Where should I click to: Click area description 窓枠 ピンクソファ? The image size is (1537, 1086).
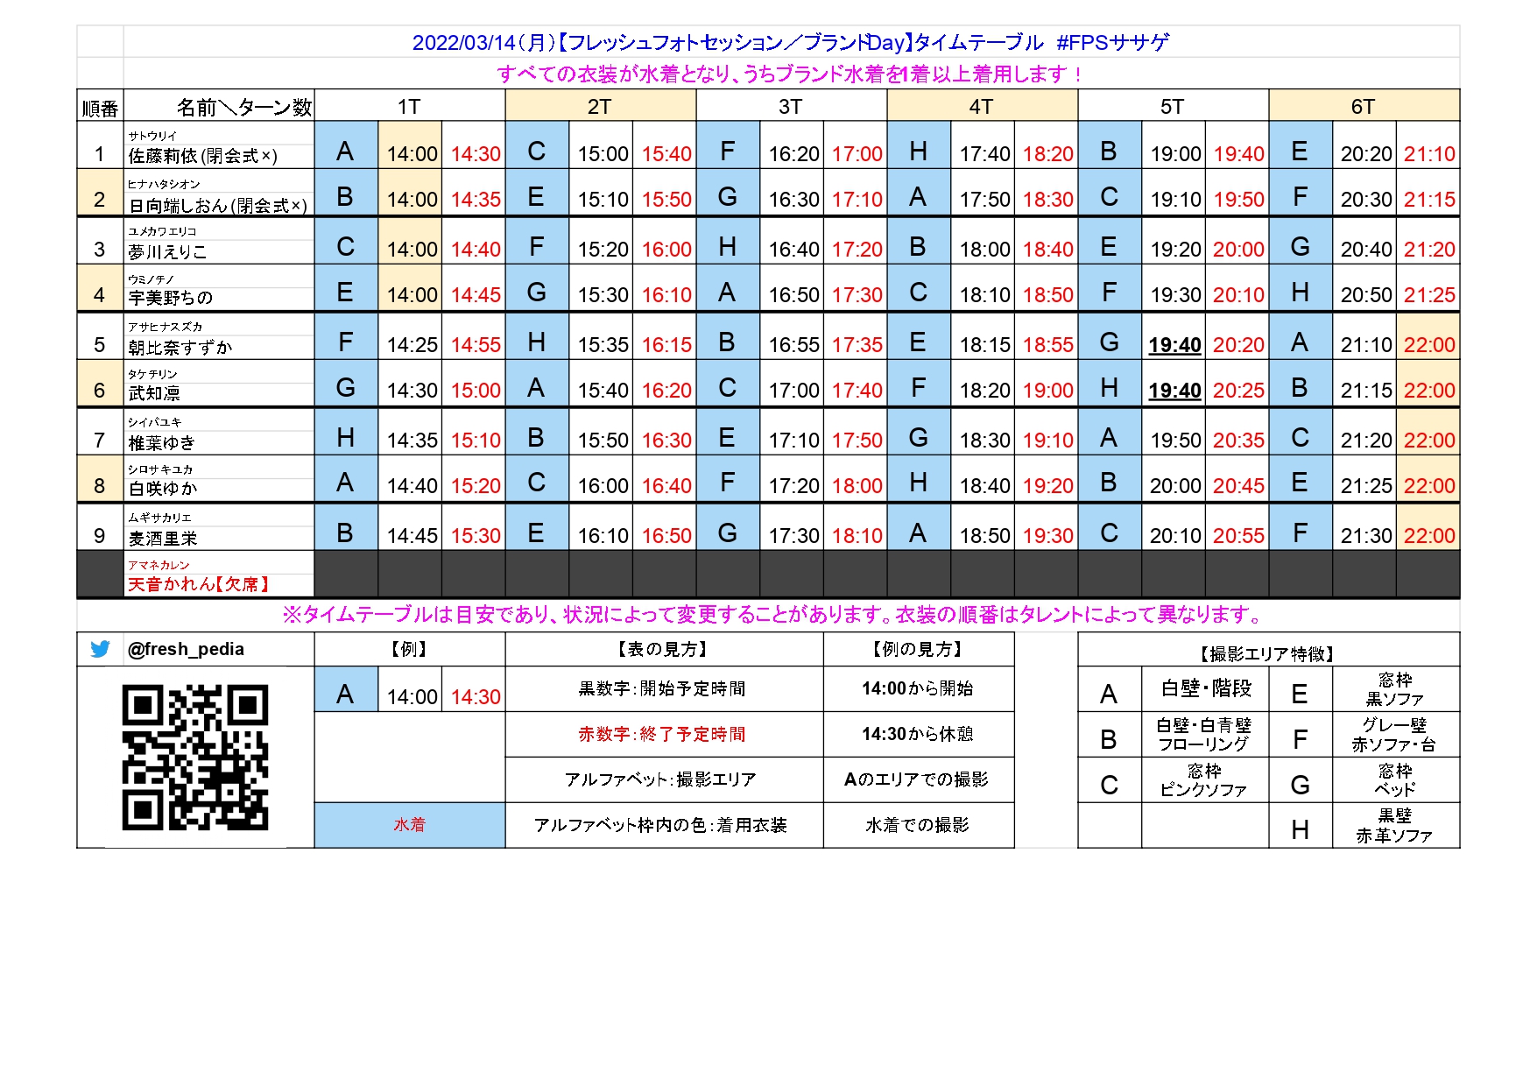1204,780
